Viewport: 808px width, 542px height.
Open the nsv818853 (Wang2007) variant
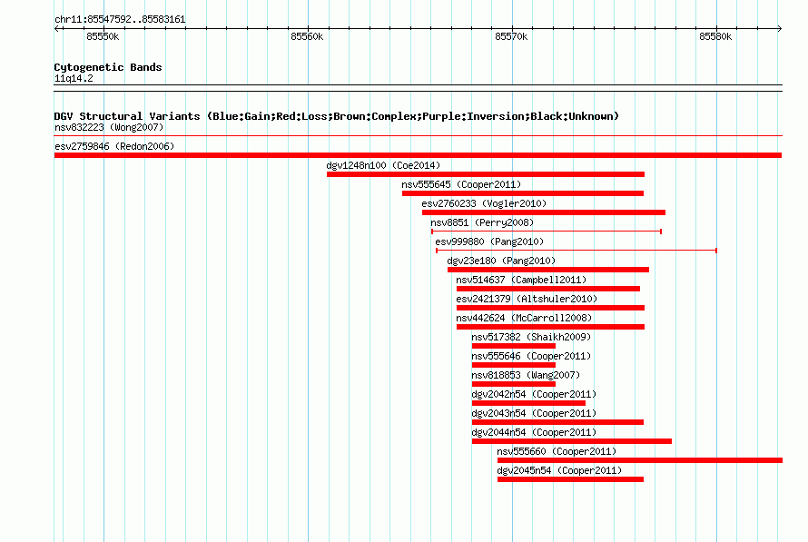[526, 375]
